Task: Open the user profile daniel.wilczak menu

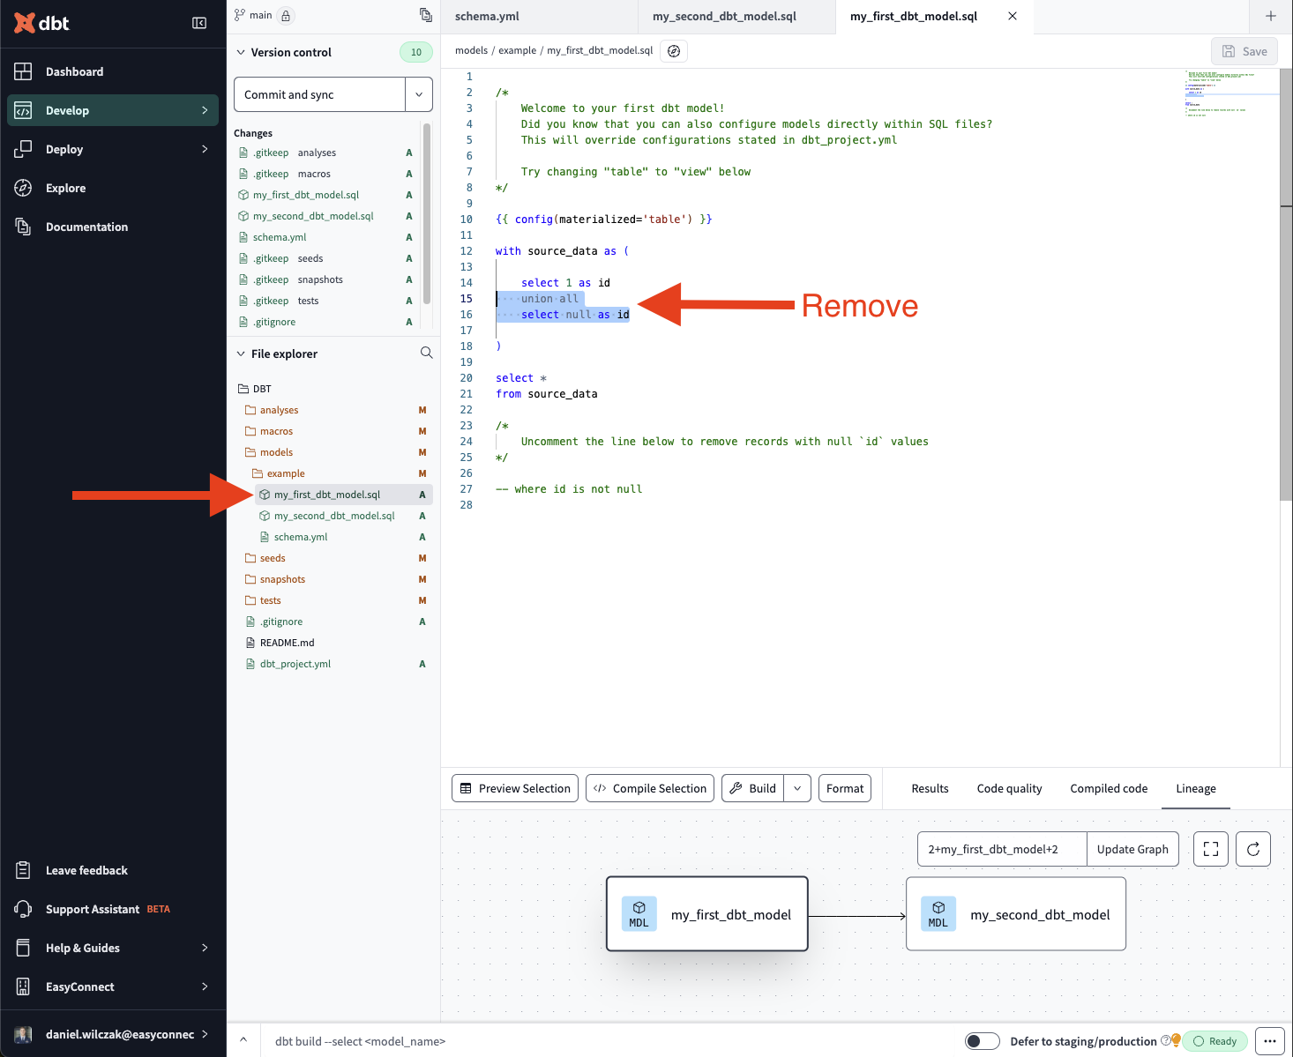Action: click(113, 1034)
